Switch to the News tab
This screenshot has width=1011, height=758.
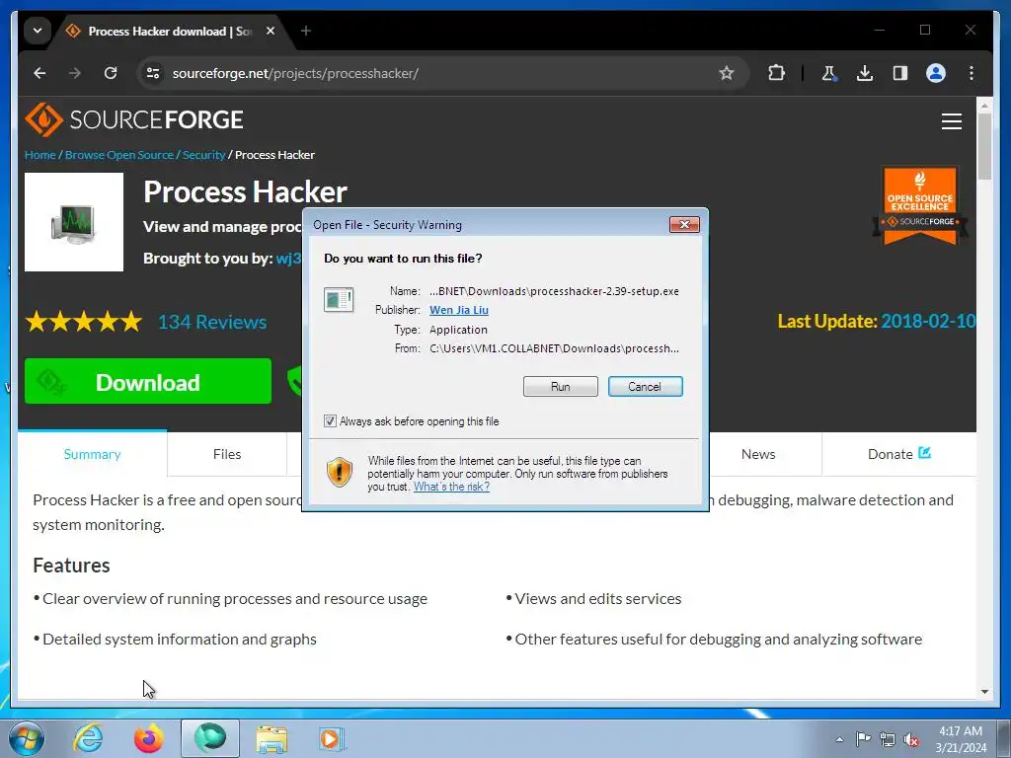(758, 454)
